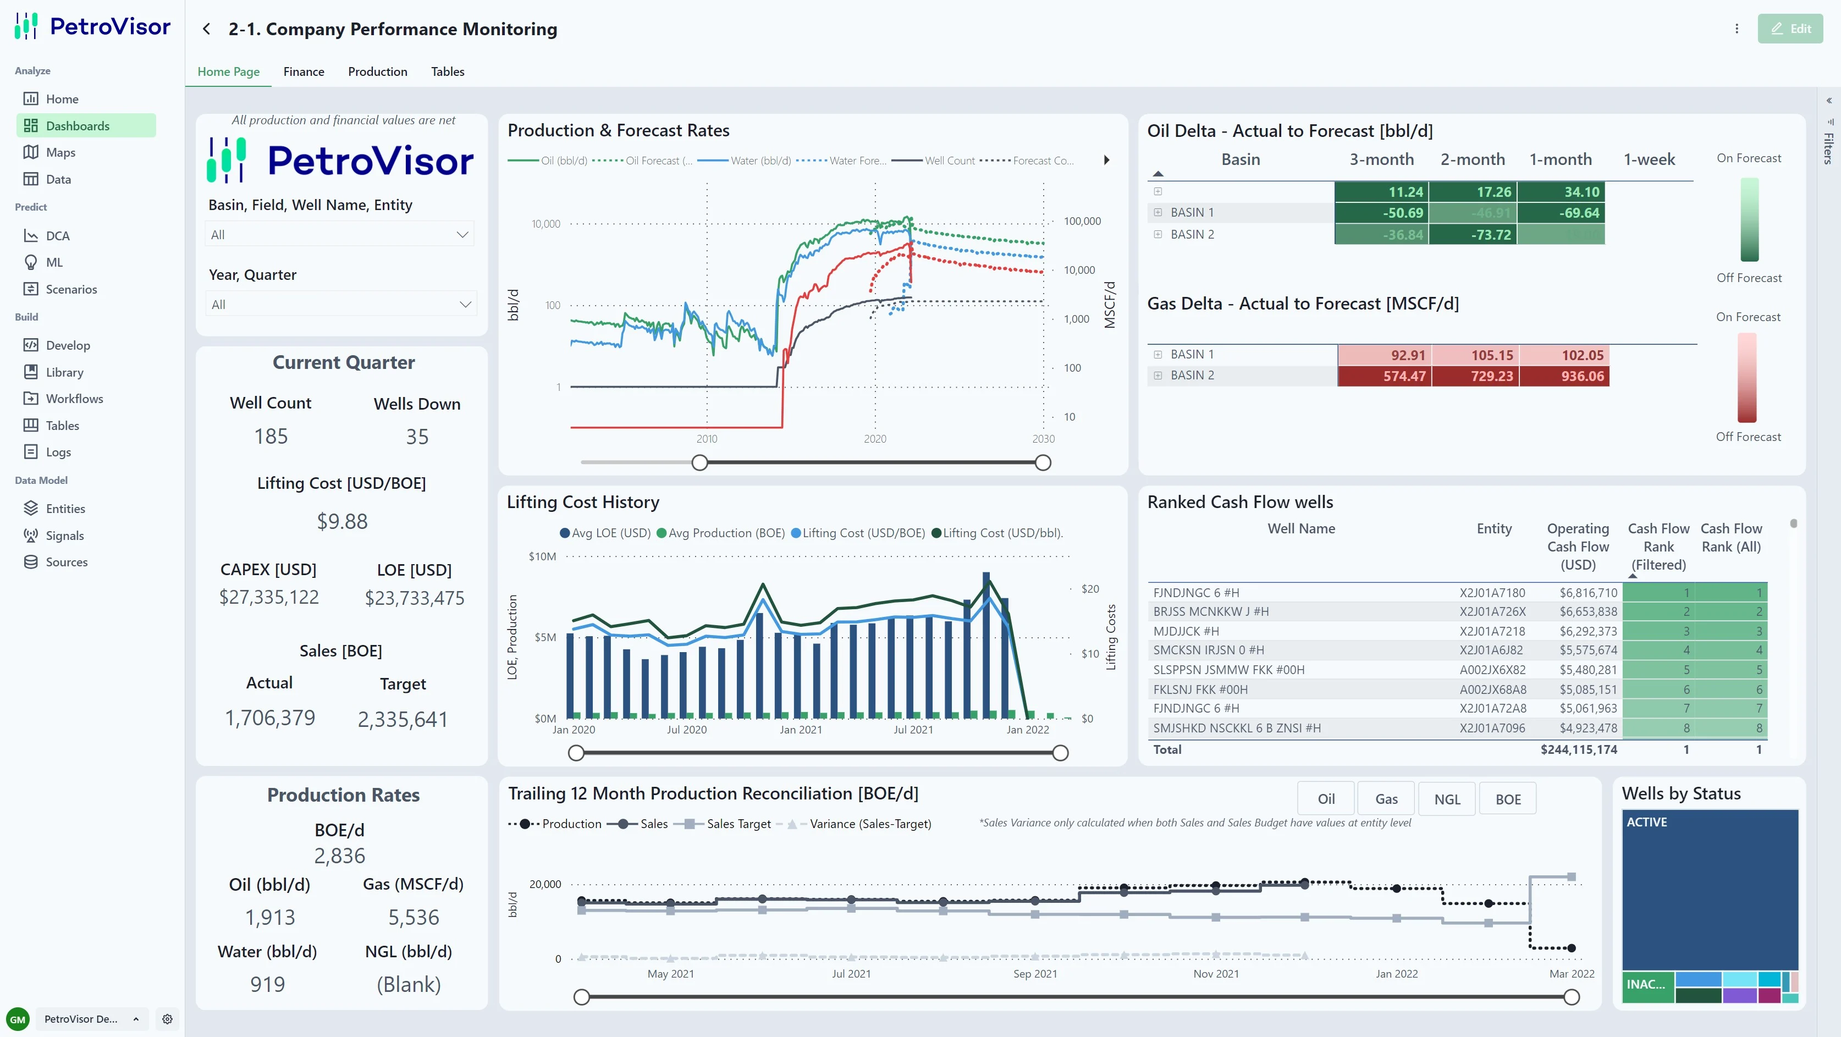Toggle the BOE reconciliation button
Image resolution: width=1841 pixels, height=1037 pixels.
click(1508, 799)
